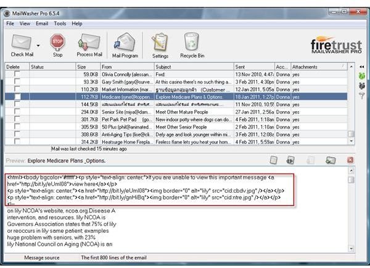Tick delete checkbox for Market Information email
The width and height of the screenshot is (370, 268).
[x=17, y=89]
